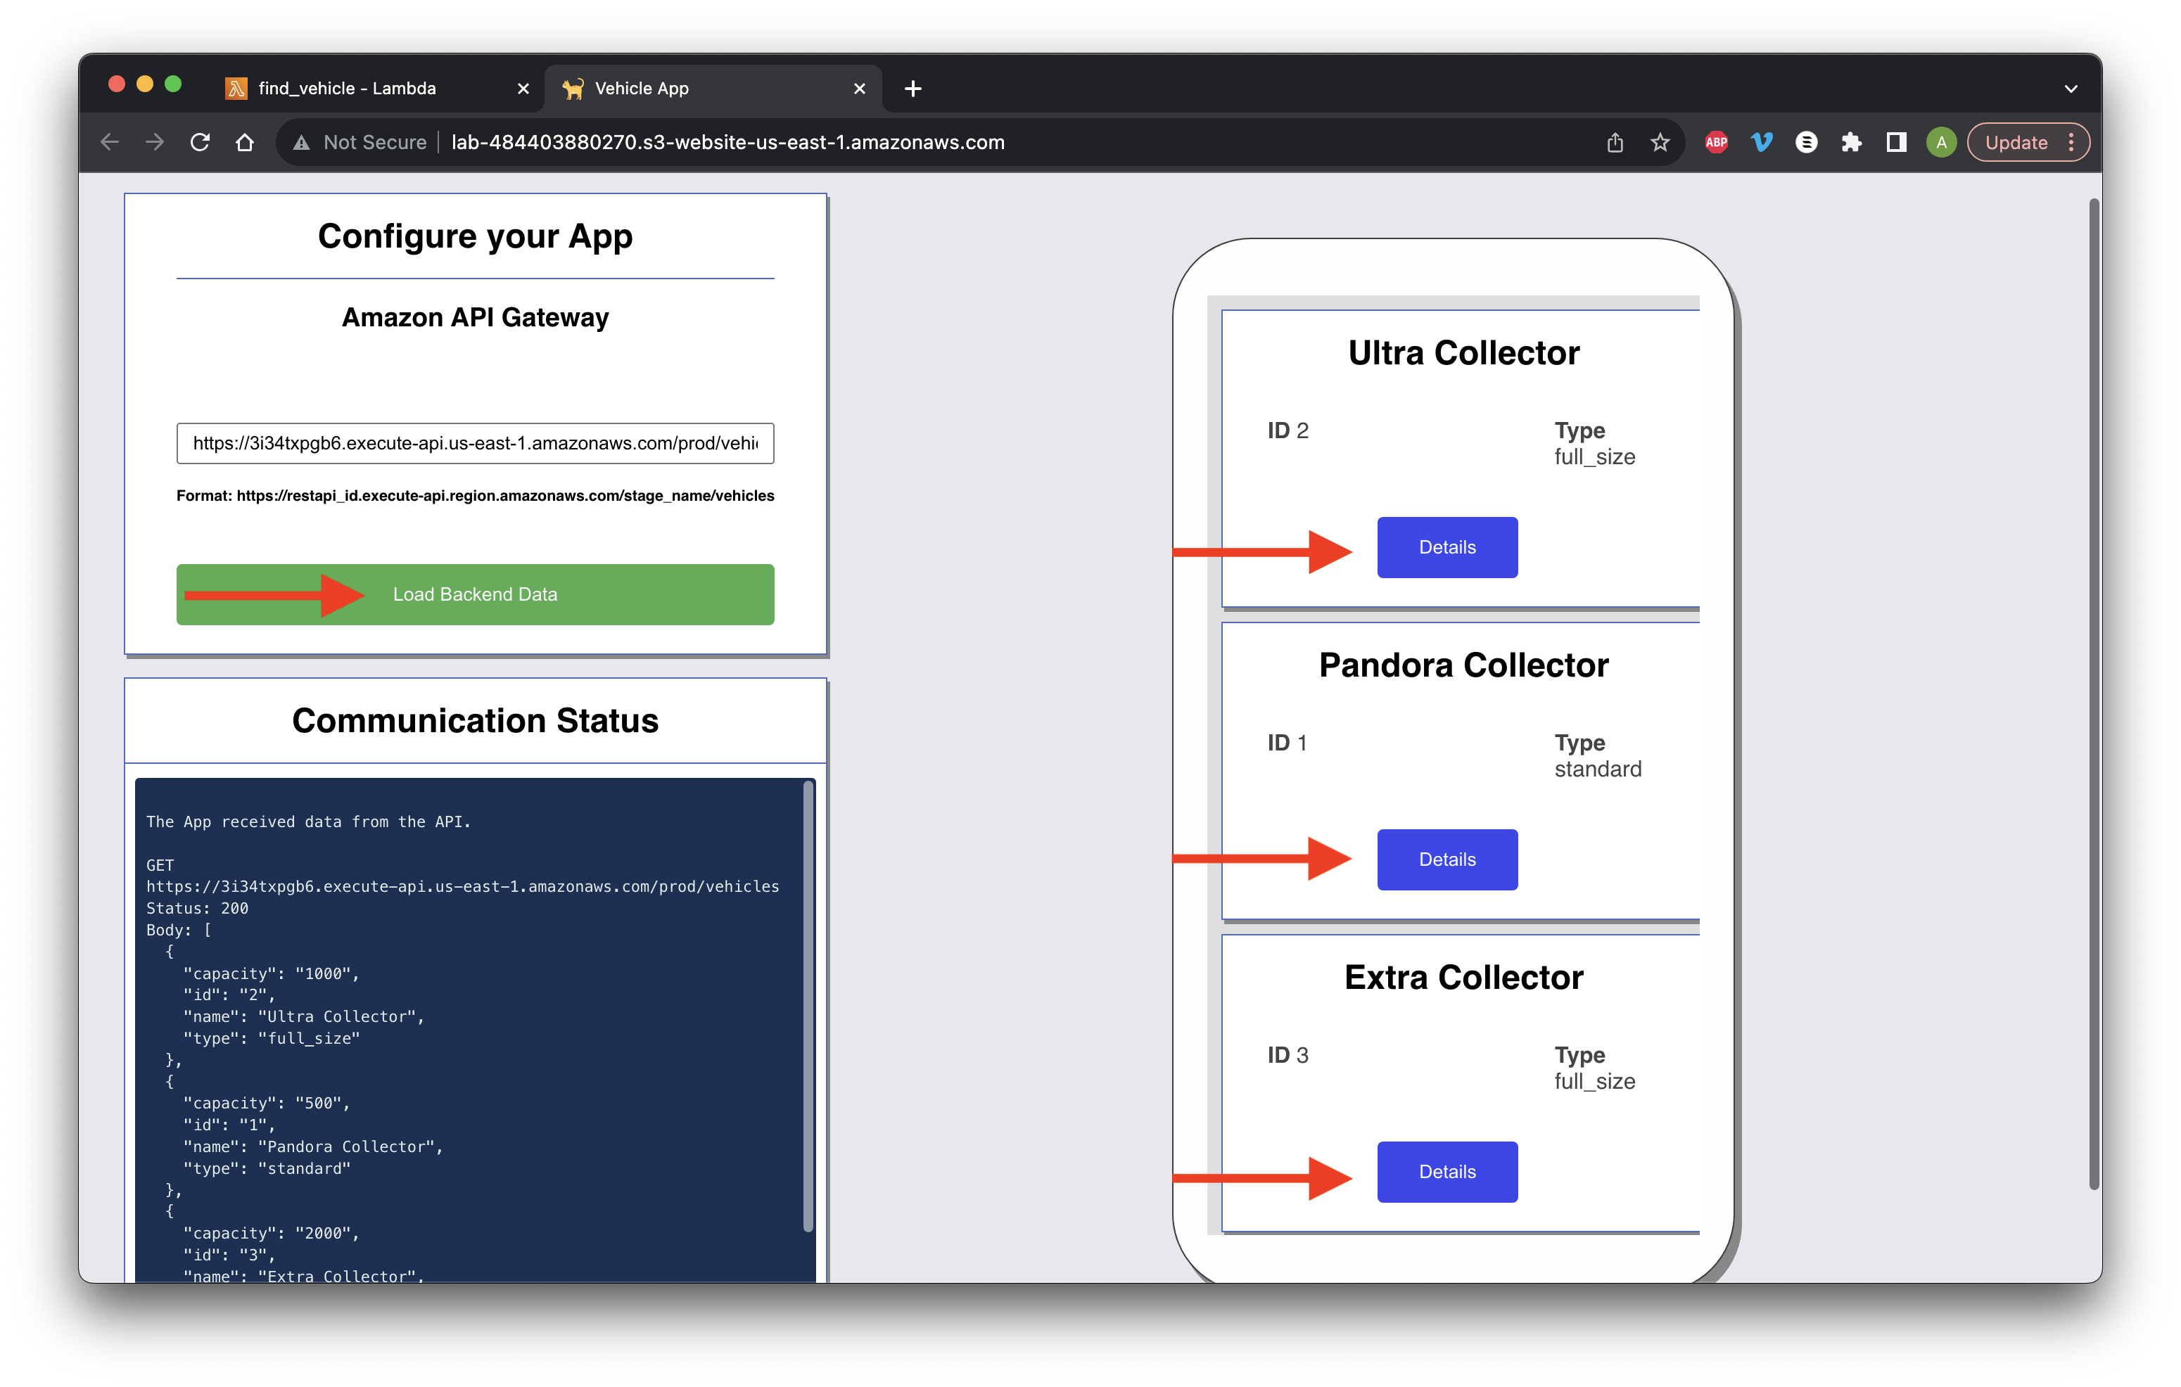
Task: Click the "capacity": "500" log line
Action: tap(266, 1104)
